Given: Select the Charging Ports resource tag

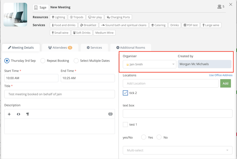Looking at the screenshot, I should click(x=118, y=17).
